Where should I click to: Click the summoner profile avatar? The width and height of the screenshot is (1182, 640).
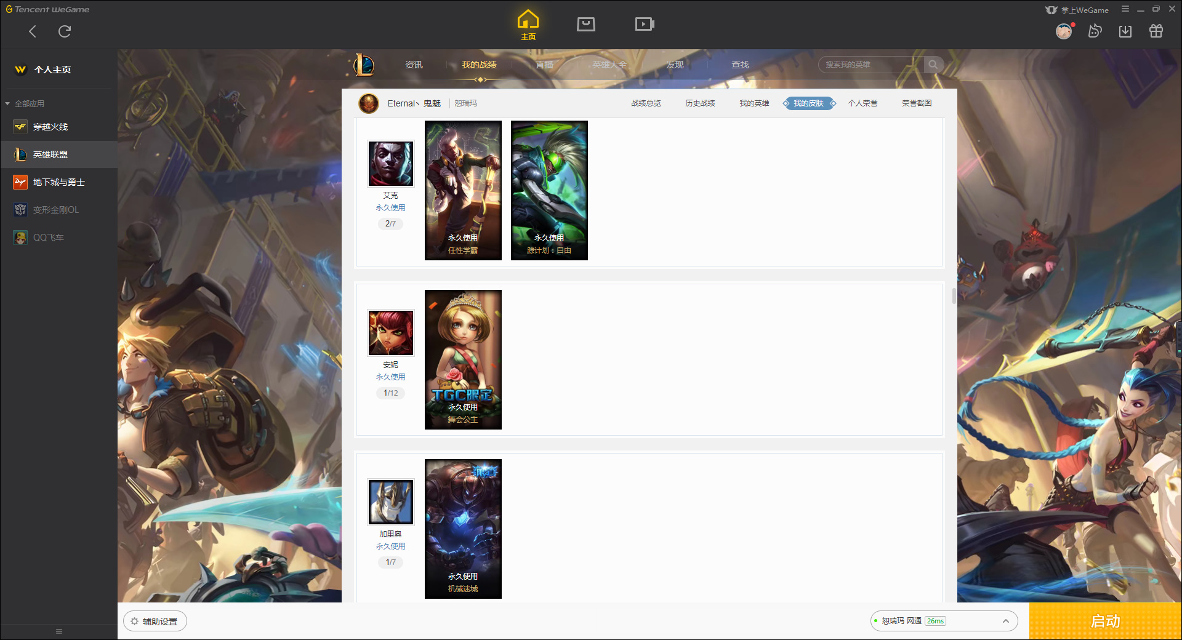coord(369,103)
